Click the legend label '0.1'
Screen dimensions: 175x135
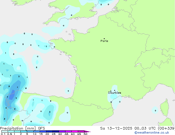(3, 134)
